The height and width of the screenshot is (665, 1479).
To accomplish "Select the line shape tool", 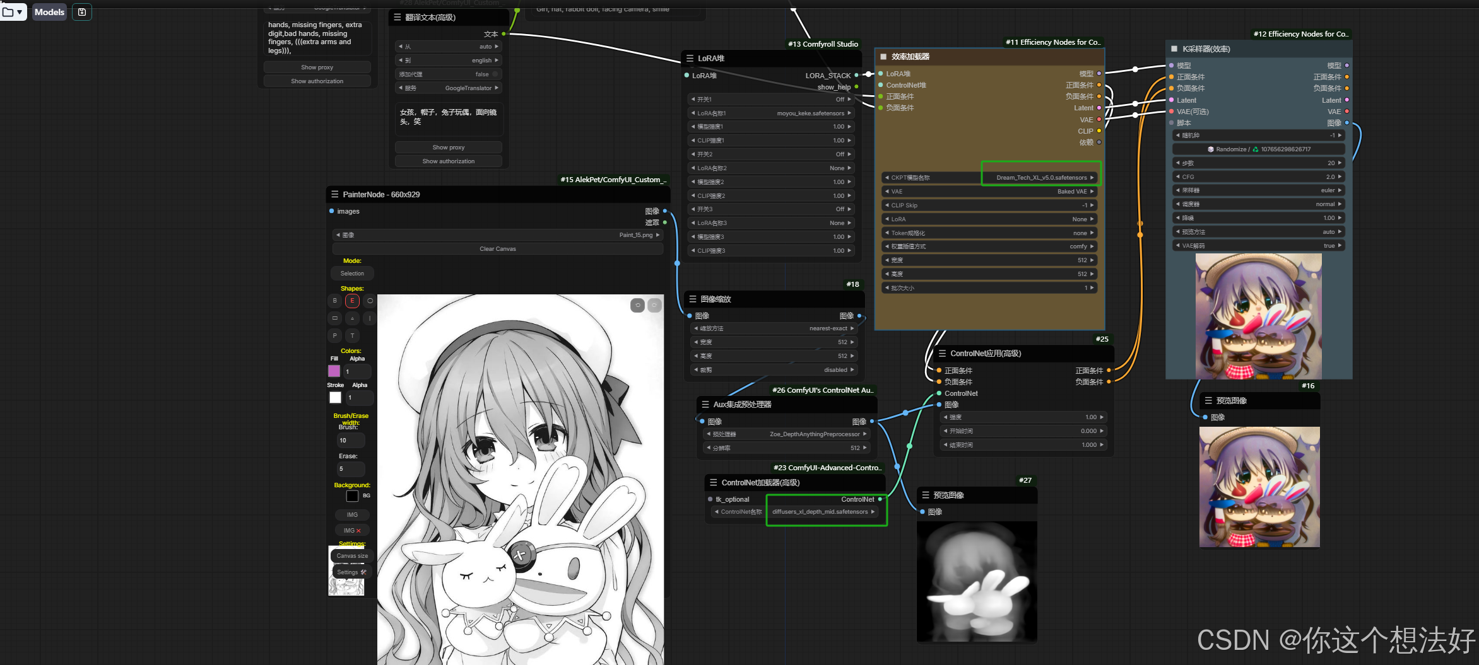I will click(370, 318).
